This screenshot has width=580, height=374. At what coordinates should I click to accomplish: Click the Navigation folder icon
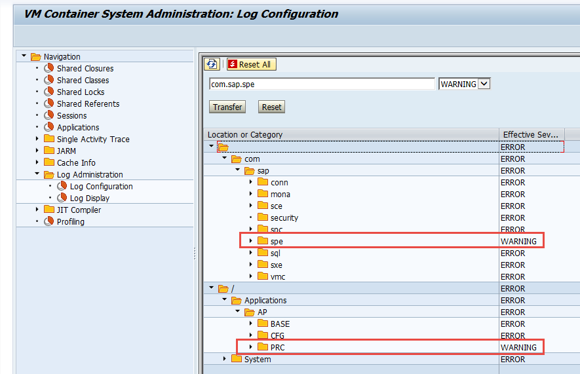[x=36, y=56]
